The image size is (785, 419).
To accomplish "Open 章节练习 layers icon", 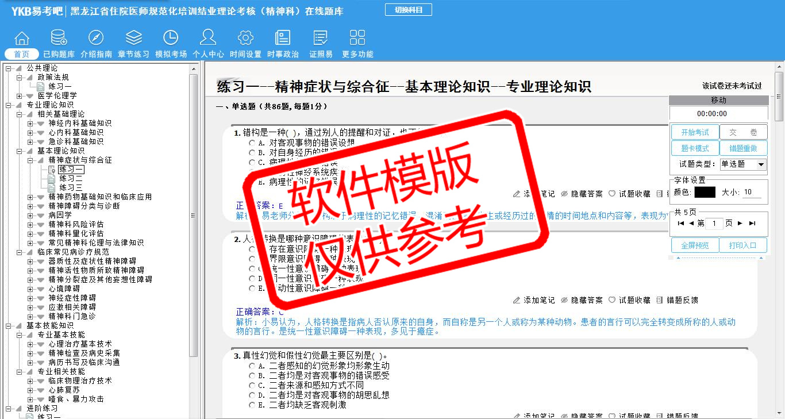I will pos(134,39).
